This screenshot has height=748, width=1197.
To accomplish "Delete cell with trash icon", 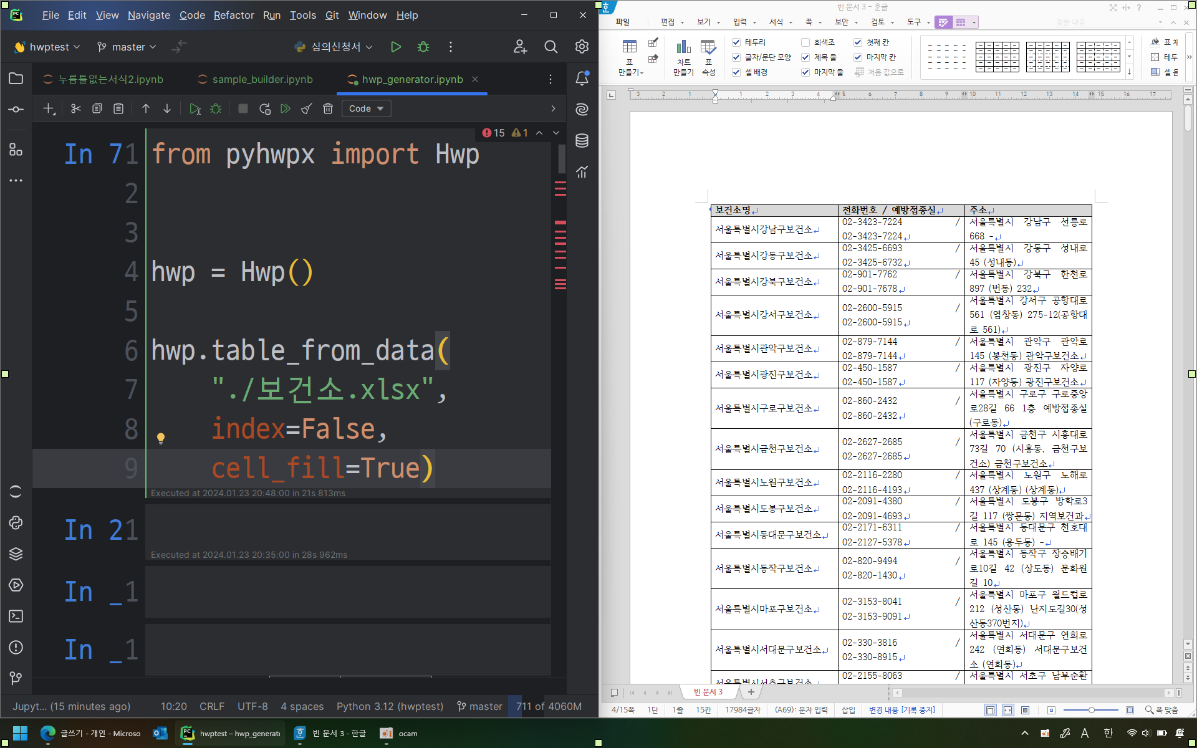I will coord(328,108).
